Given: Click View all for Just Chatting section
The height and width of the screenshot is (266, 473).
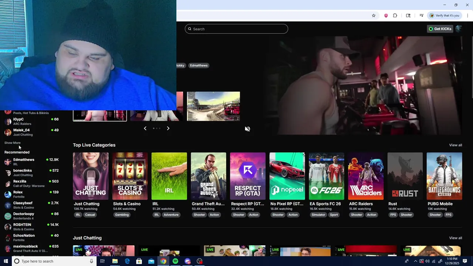Looking at the screenshot, I should tap(456, 238).
